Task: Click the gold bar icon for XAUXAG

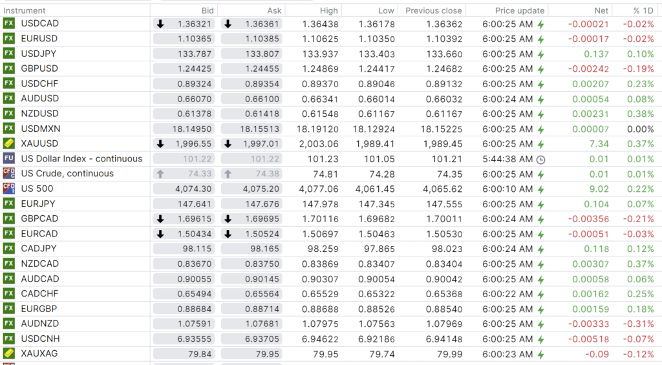Action: [x=9, y=353]
